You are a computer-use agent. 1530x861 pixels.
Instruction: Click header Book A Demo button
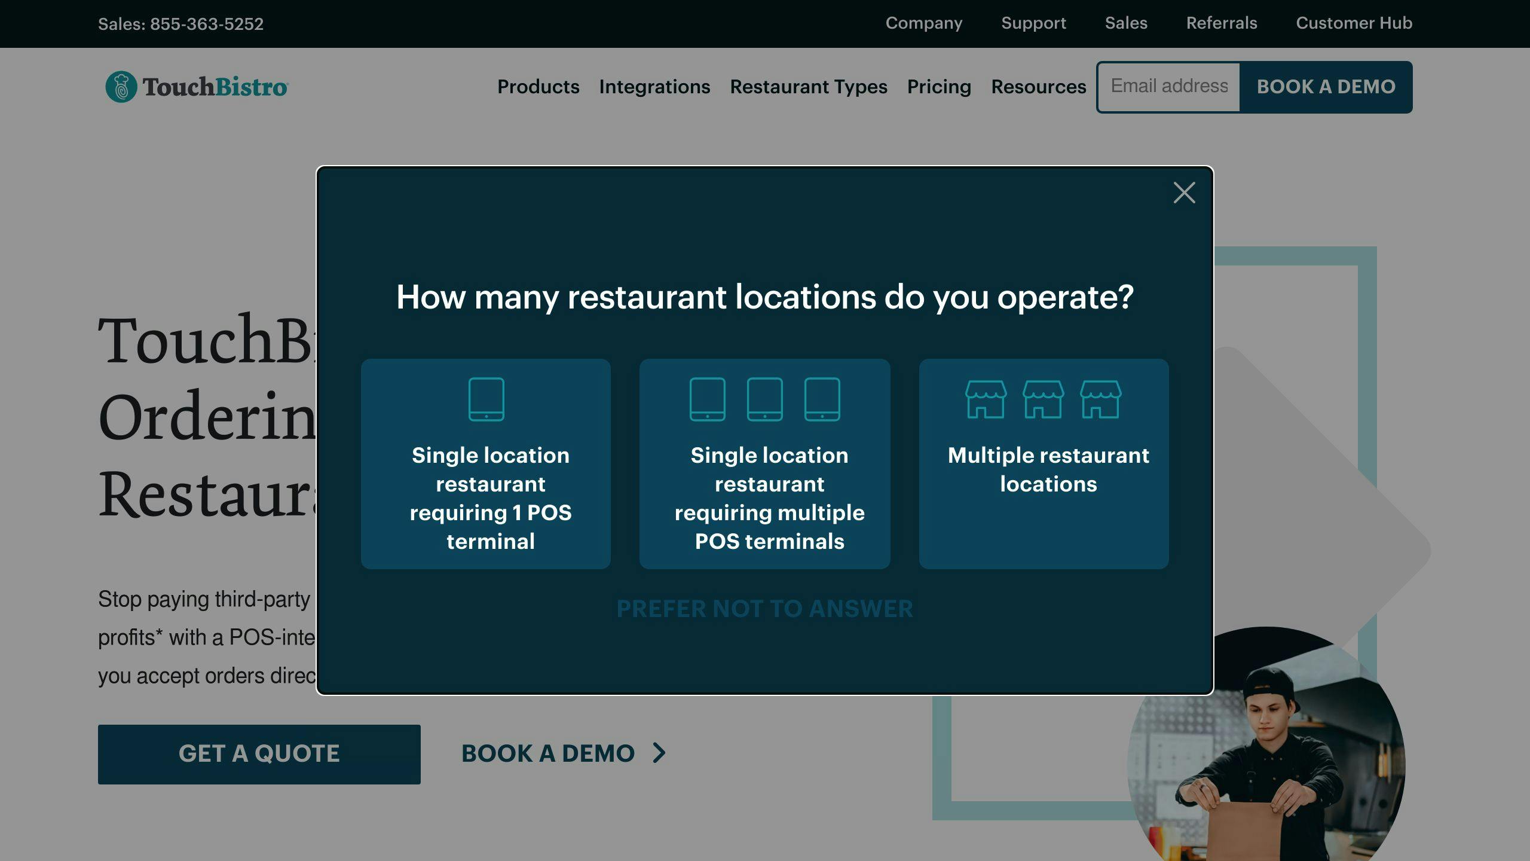[x=1326, y=87]
